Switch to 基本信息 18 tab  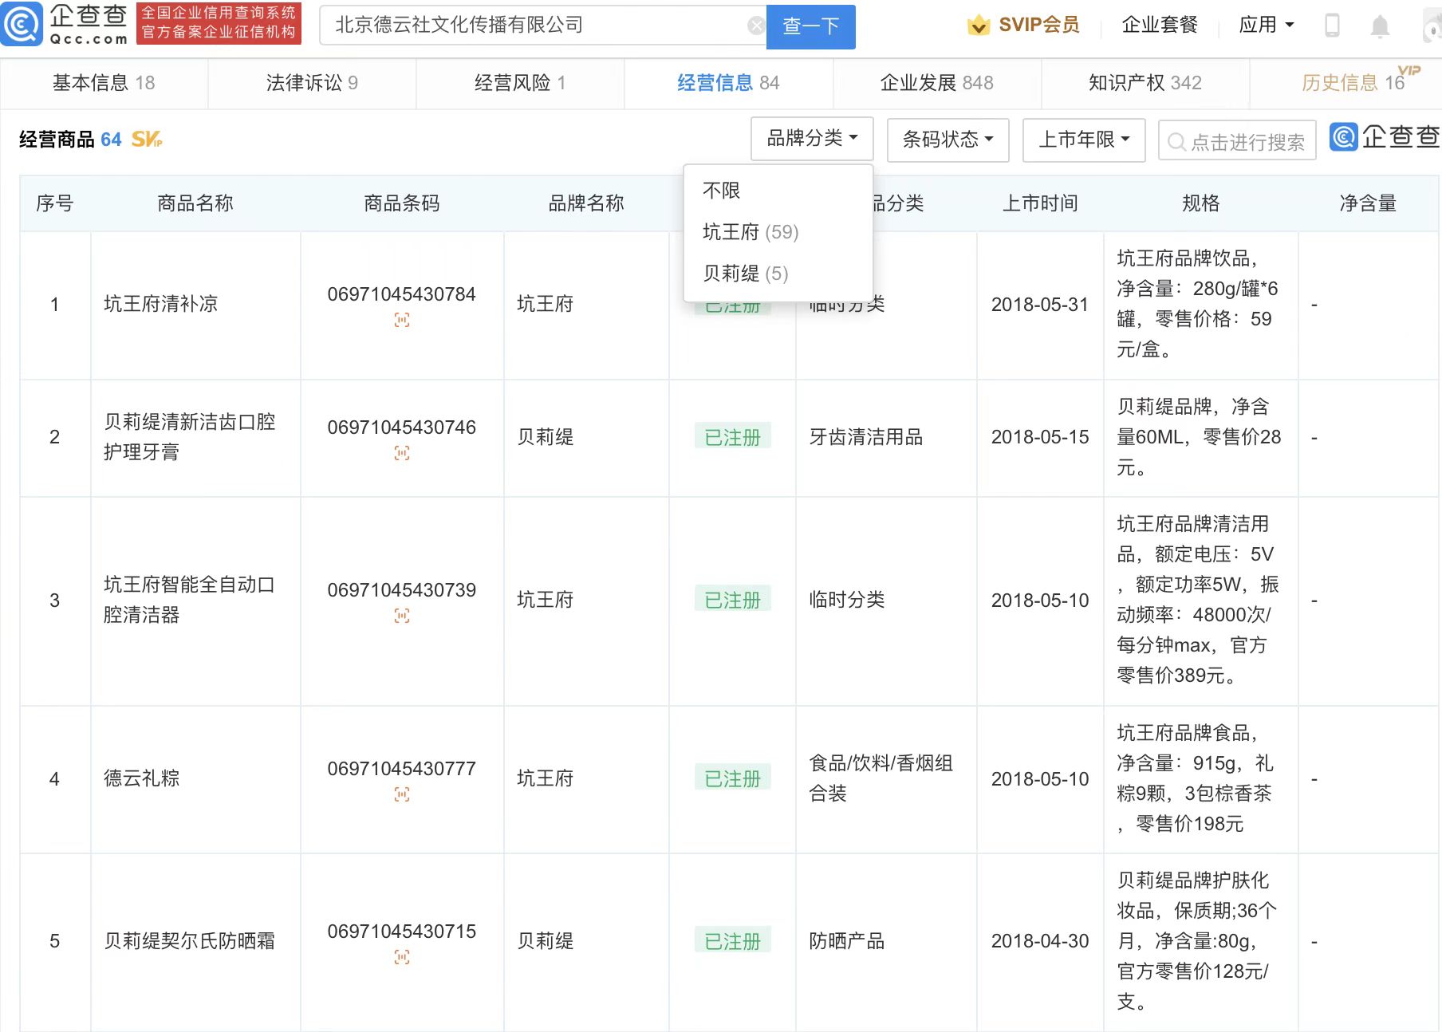[x=104, y=83]
